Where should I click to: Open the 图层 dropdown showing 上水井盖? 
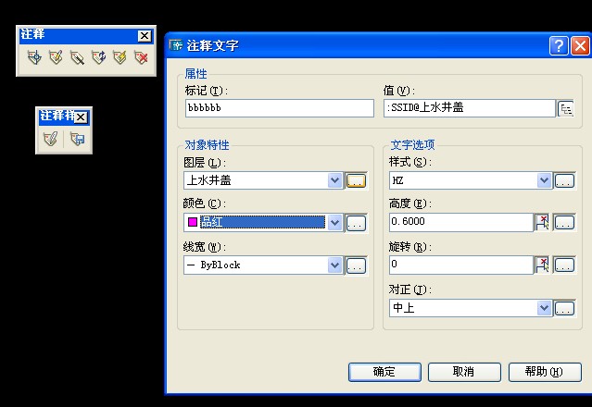[x=335, y=180]
